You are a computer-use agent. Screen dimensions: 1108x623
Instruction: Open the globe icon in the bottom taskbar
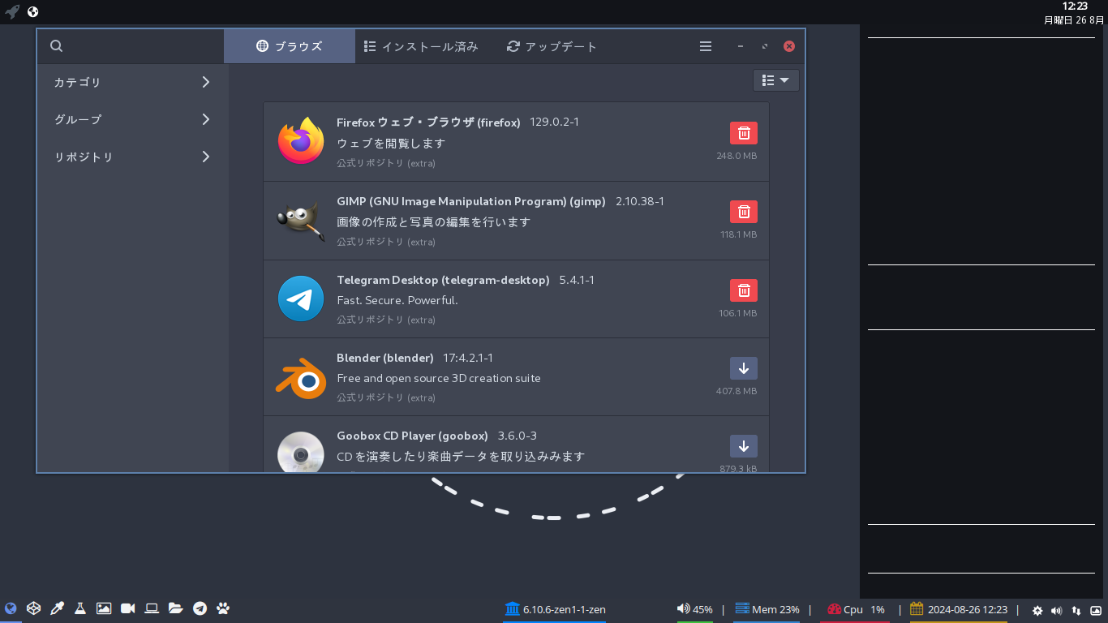tap(11, 608)
